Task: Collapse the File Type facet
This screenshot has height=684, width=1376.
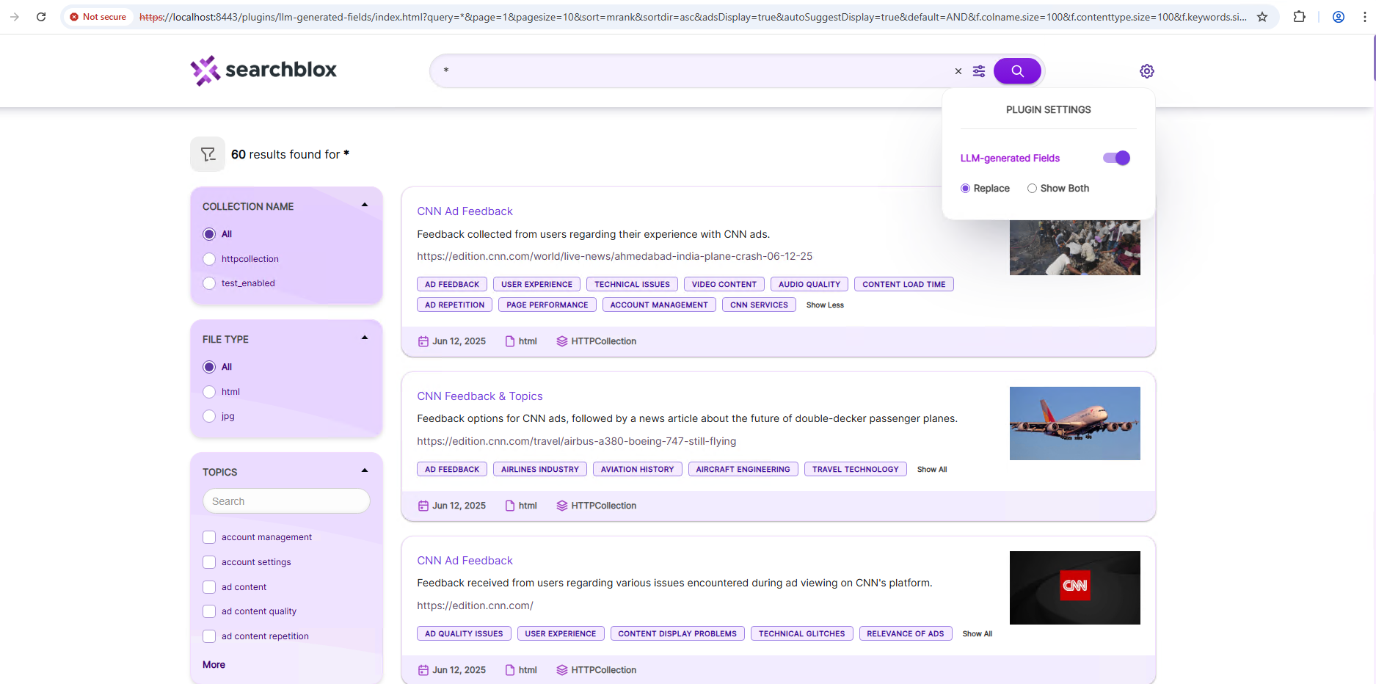Action: (365, 338)
